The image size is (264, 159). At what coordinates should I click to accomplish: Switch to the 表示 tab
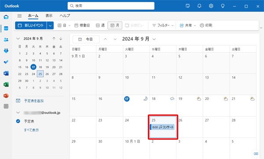click(49, 16)
